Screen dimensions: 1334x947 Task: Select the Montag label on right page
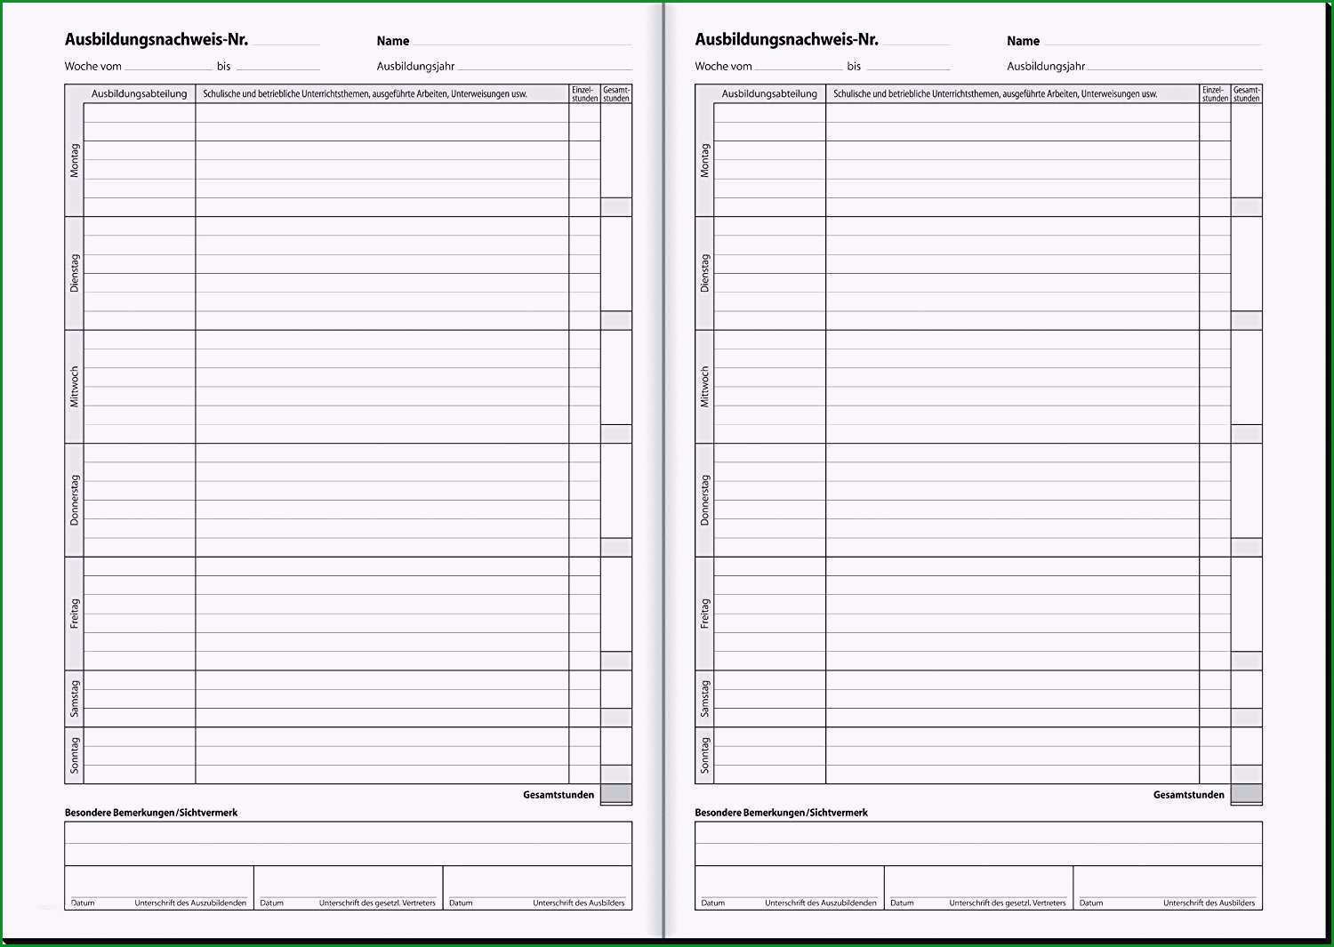(704, 160)
